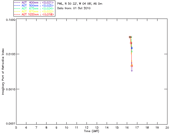Click the 0.0010 y-axis tick label
This screenshot has height=138, width=172.
click(x=10, y=89)
